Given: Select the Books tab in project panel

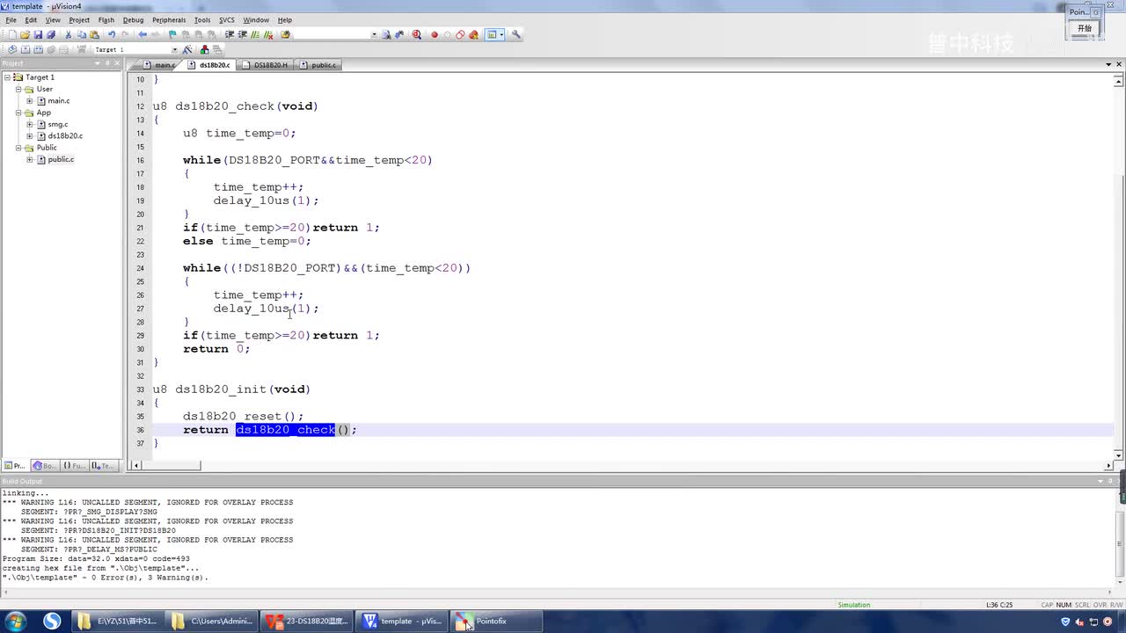Looking at the screenshot, I should click(x=44, y=466).
